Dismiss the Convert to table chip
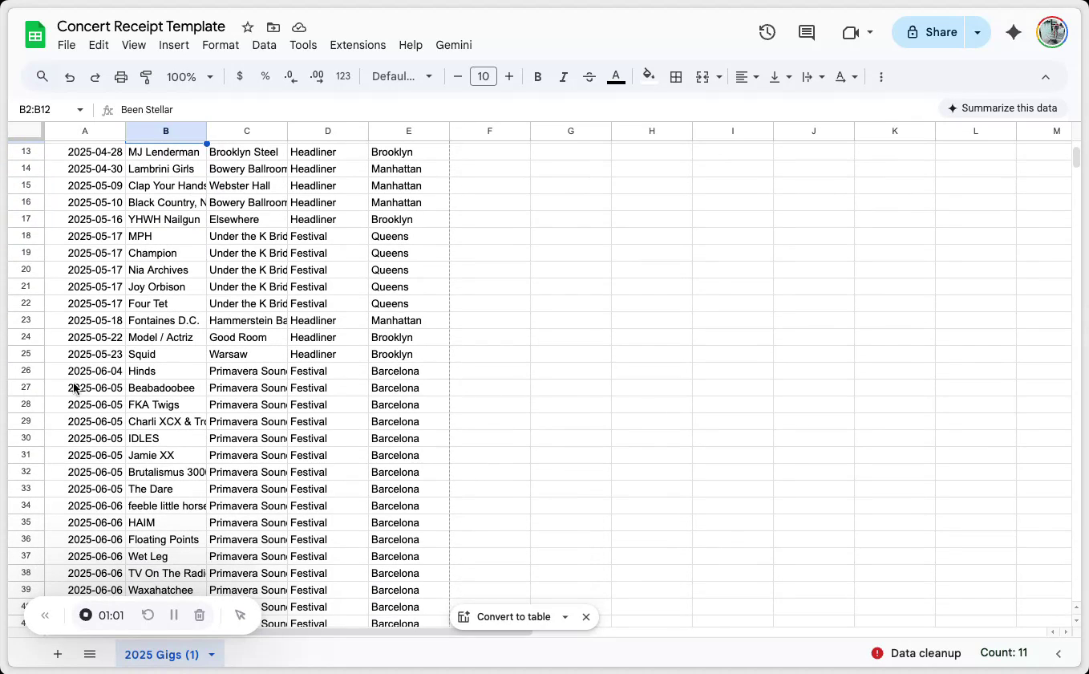The width and height of the screenshot is (1089, 674). coord(586,617)
